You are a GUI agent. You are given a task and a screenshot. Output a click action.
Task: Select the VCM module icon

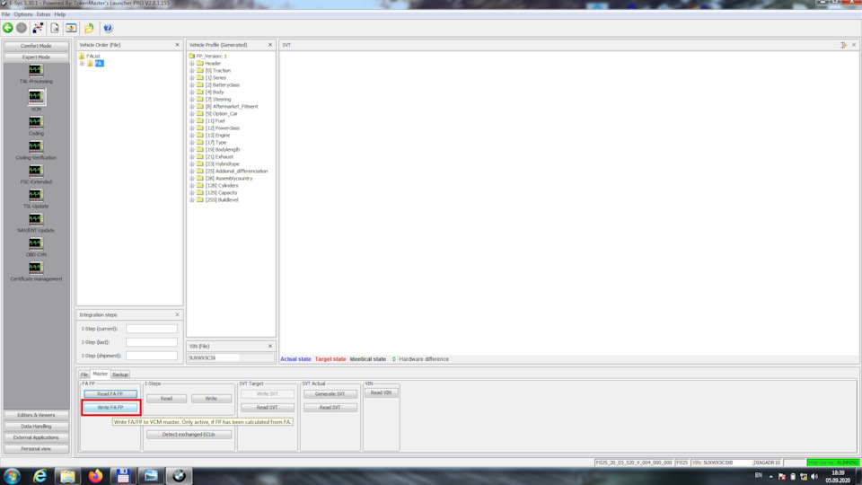pyautogui.click(x=36, y=97)
